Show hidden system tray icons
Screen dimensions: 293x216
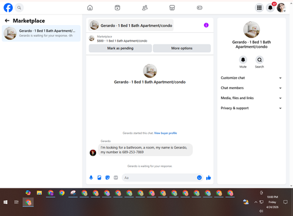pyautogui.click(x=255, y=202)
